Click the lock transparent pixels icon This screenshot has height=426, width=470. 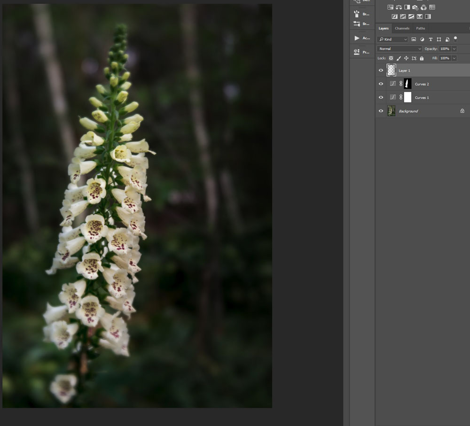391,58
